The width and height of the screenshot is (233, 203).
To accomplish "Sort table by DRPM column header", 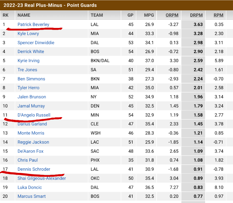I will coord(196,15).
